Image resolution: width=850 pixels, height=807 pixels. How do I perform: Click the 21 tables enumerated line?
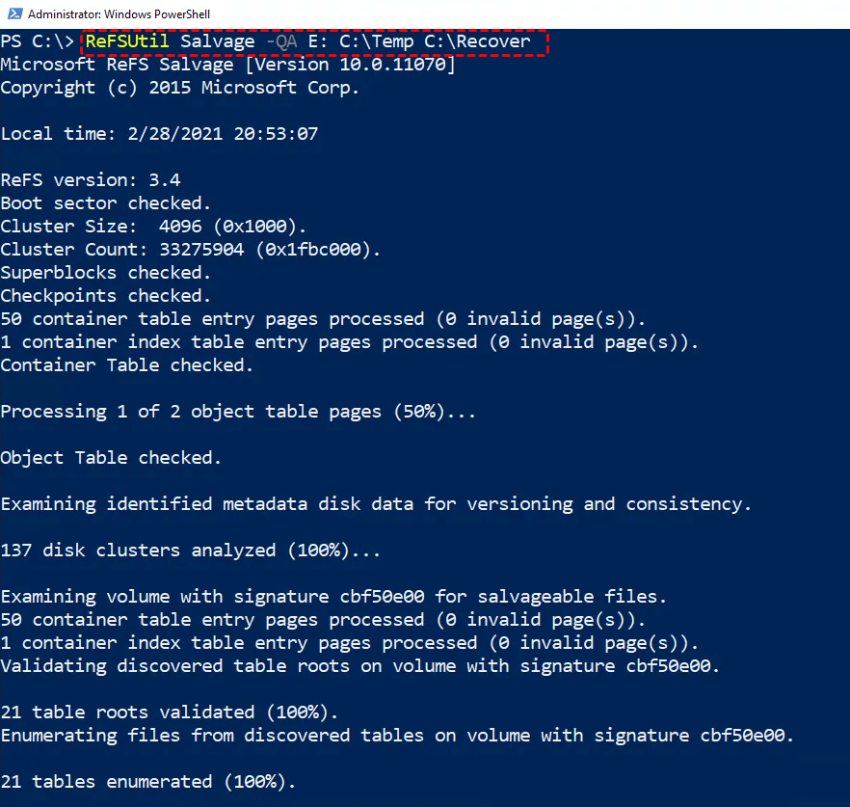tap(148, 782)
